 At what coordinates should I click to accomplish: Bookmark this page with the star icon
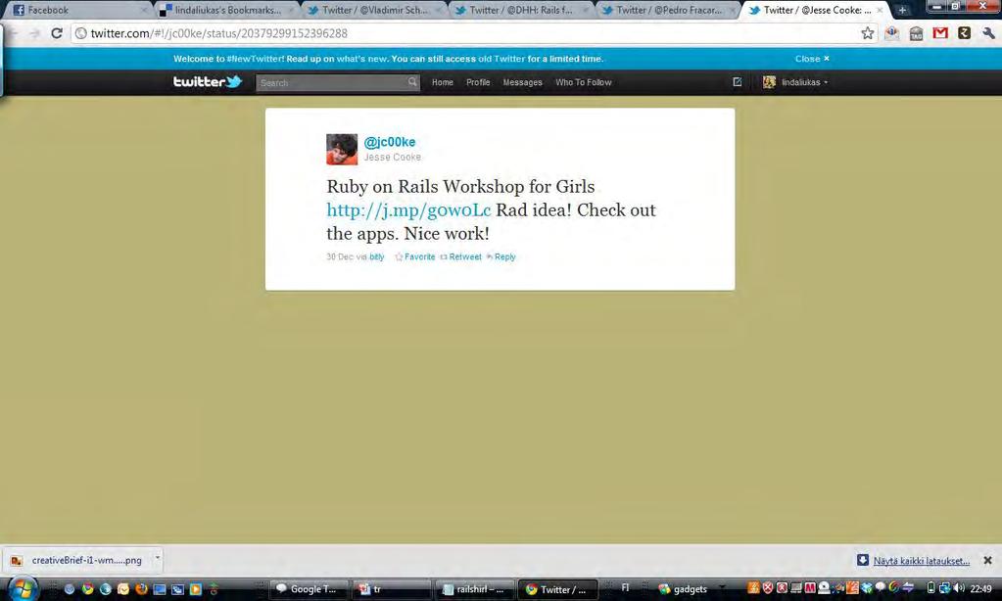867,33
